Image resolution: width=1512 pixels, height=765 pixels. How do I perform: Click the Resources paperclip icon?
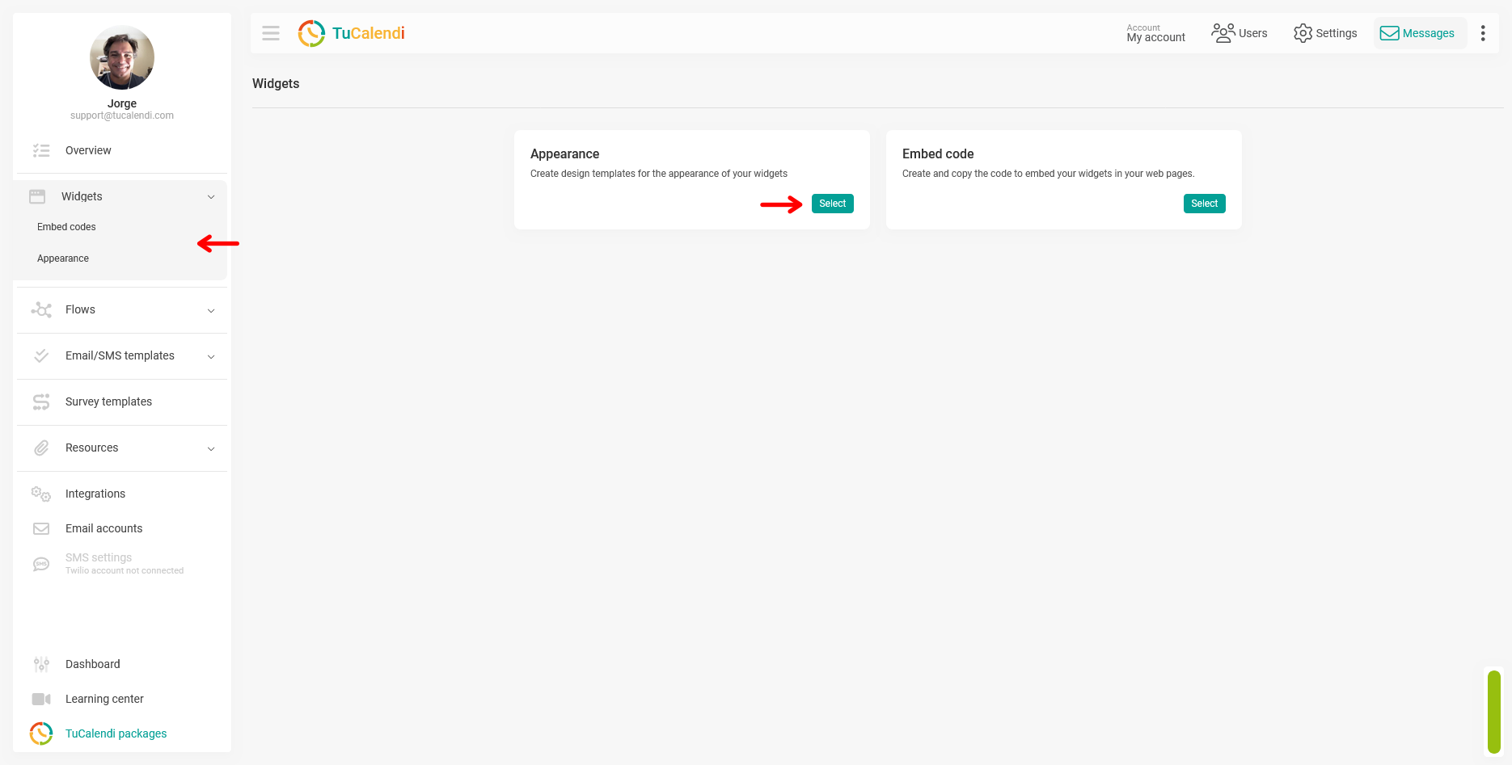pos(41,448)
